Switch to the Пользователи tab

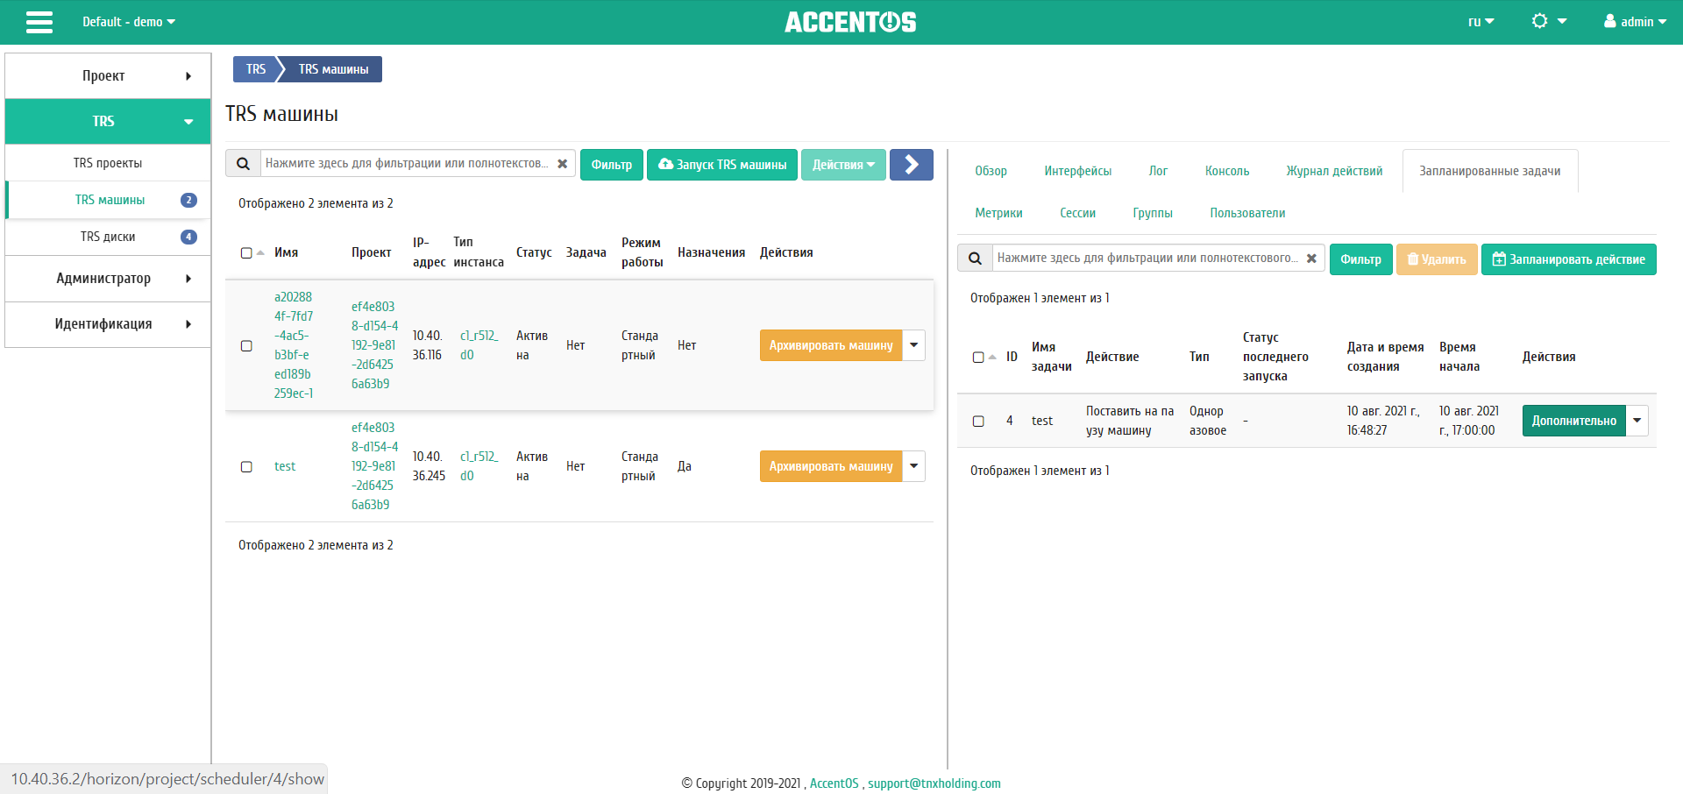pos(1247,213)
